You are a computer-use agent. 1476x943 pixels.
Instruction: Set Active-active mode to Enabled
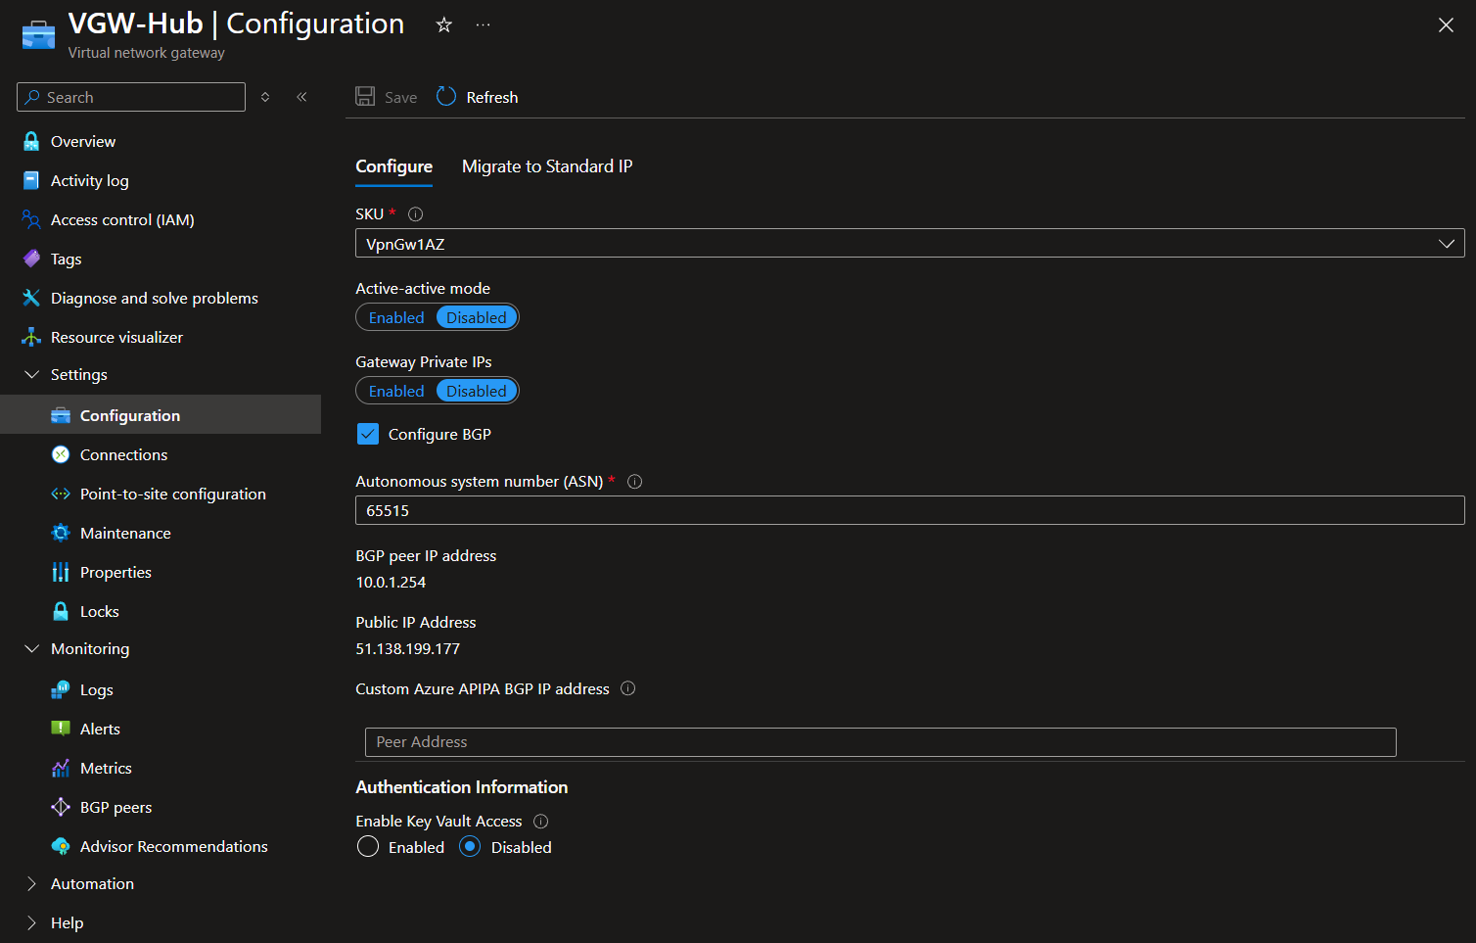coord(396,317)
